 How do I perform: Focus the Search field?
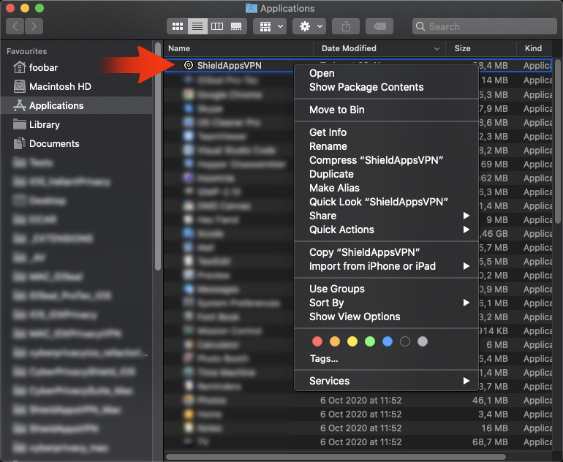click(x=484, y=26)
